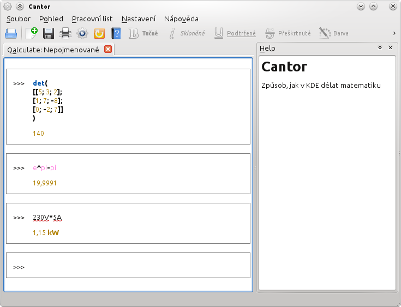Click the Help panel title label

(267, 49)
